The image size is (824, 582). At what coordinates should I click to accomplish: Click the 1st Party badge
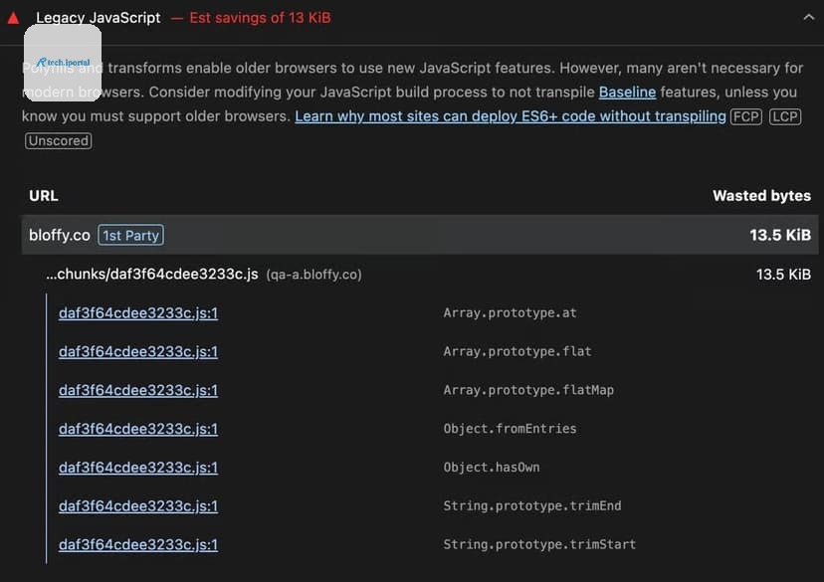pos(130,236)
